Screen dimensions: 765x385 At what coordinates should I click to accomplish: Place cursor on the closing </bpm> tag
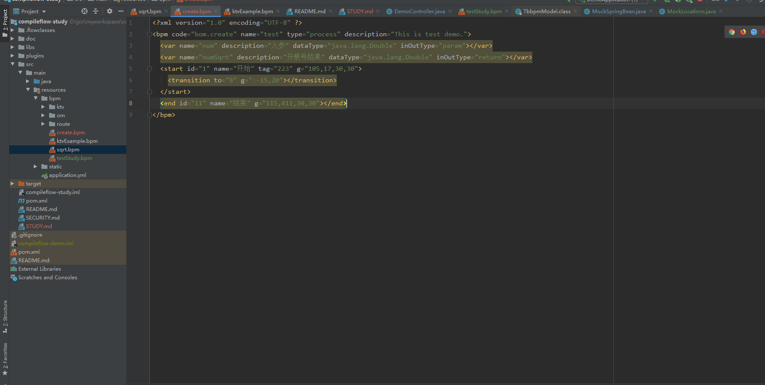(164, 115)
